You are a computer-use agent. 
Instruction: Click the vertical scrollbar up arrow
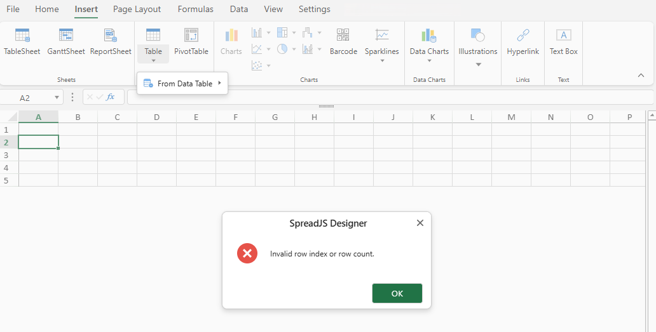coord(652,114)
